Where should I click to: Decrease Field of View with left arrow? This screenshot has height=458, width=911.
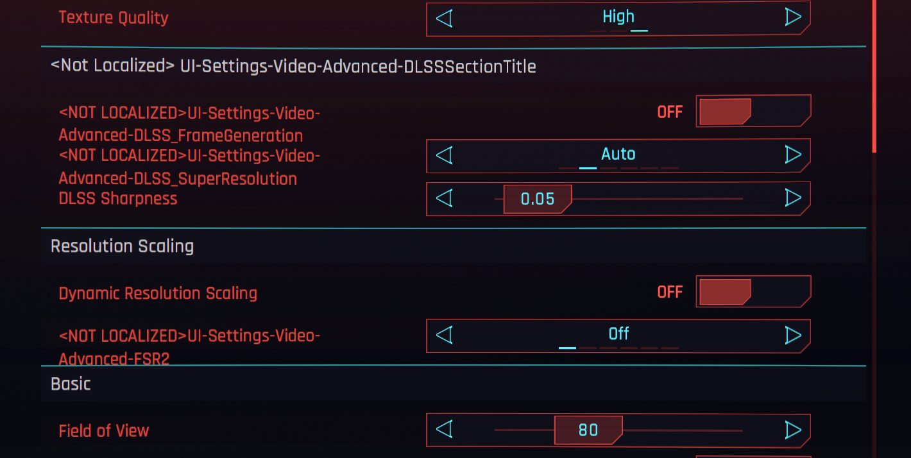tap(444, 429)
